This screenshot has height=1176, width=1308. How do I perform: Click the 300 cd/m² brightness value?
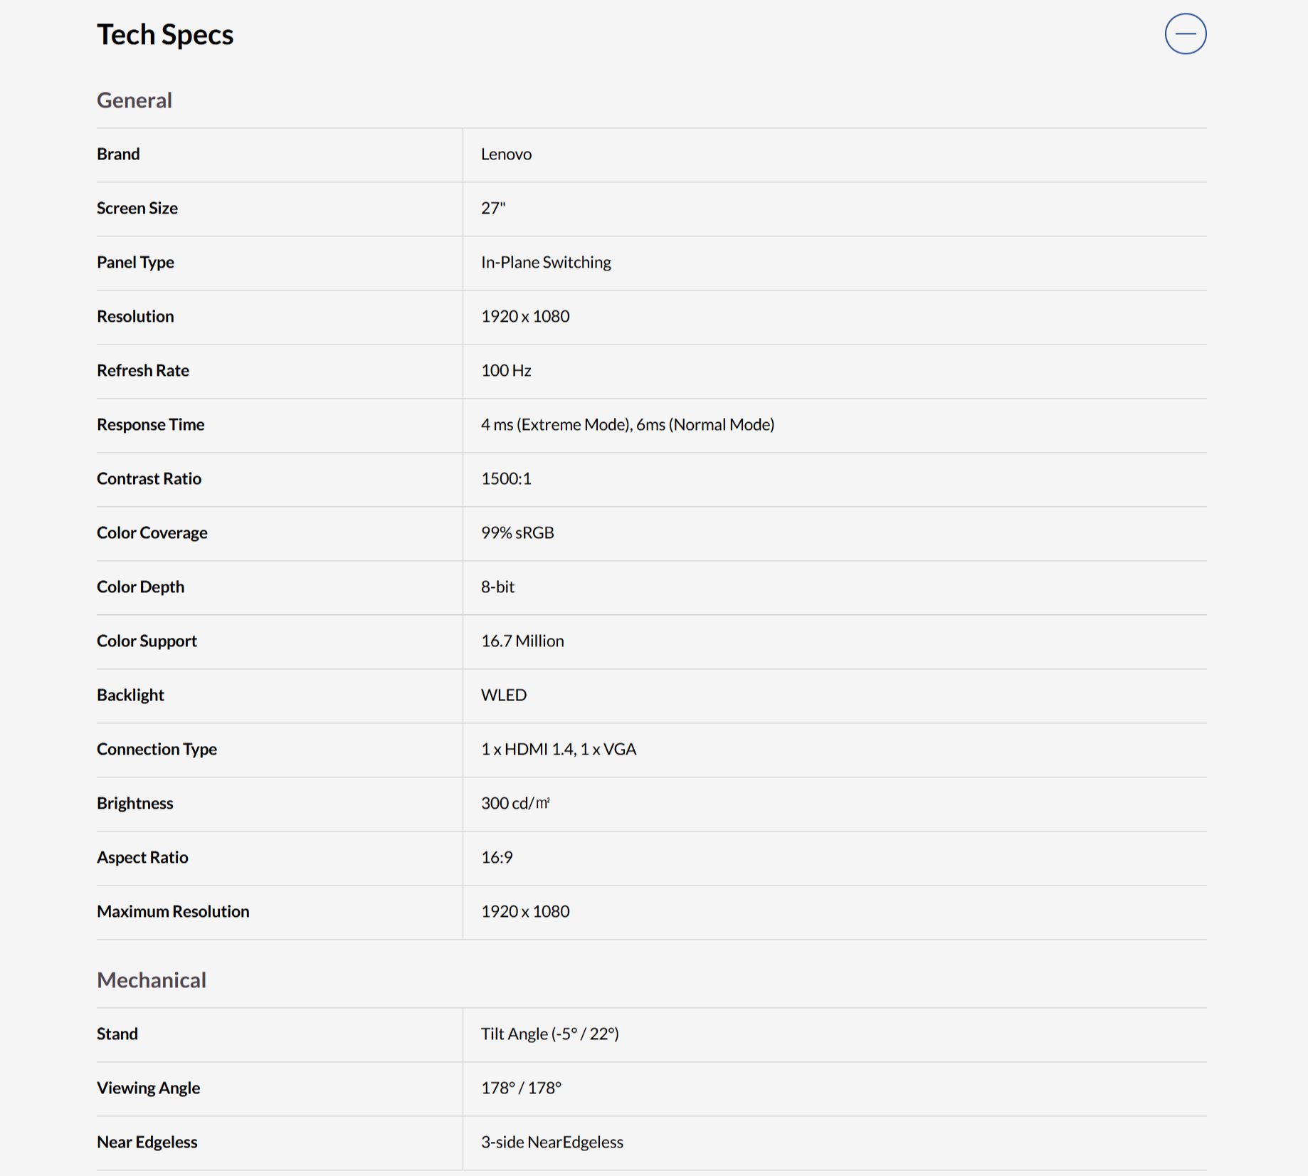click(x=515, y=804)
